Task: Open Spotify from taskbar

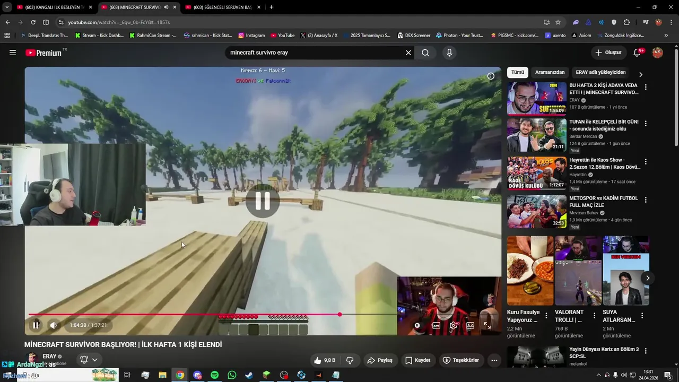Action: pos(214,375)
